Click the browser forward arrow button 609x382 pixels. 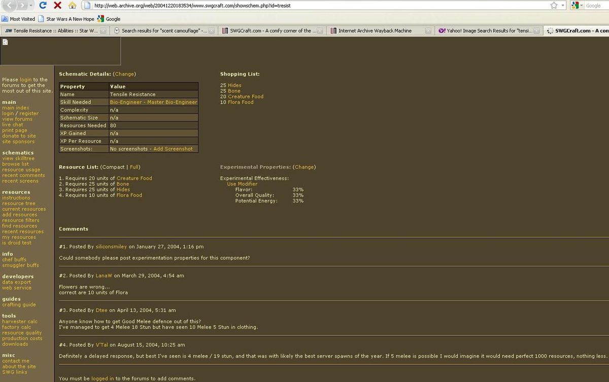tap(23, 5)
